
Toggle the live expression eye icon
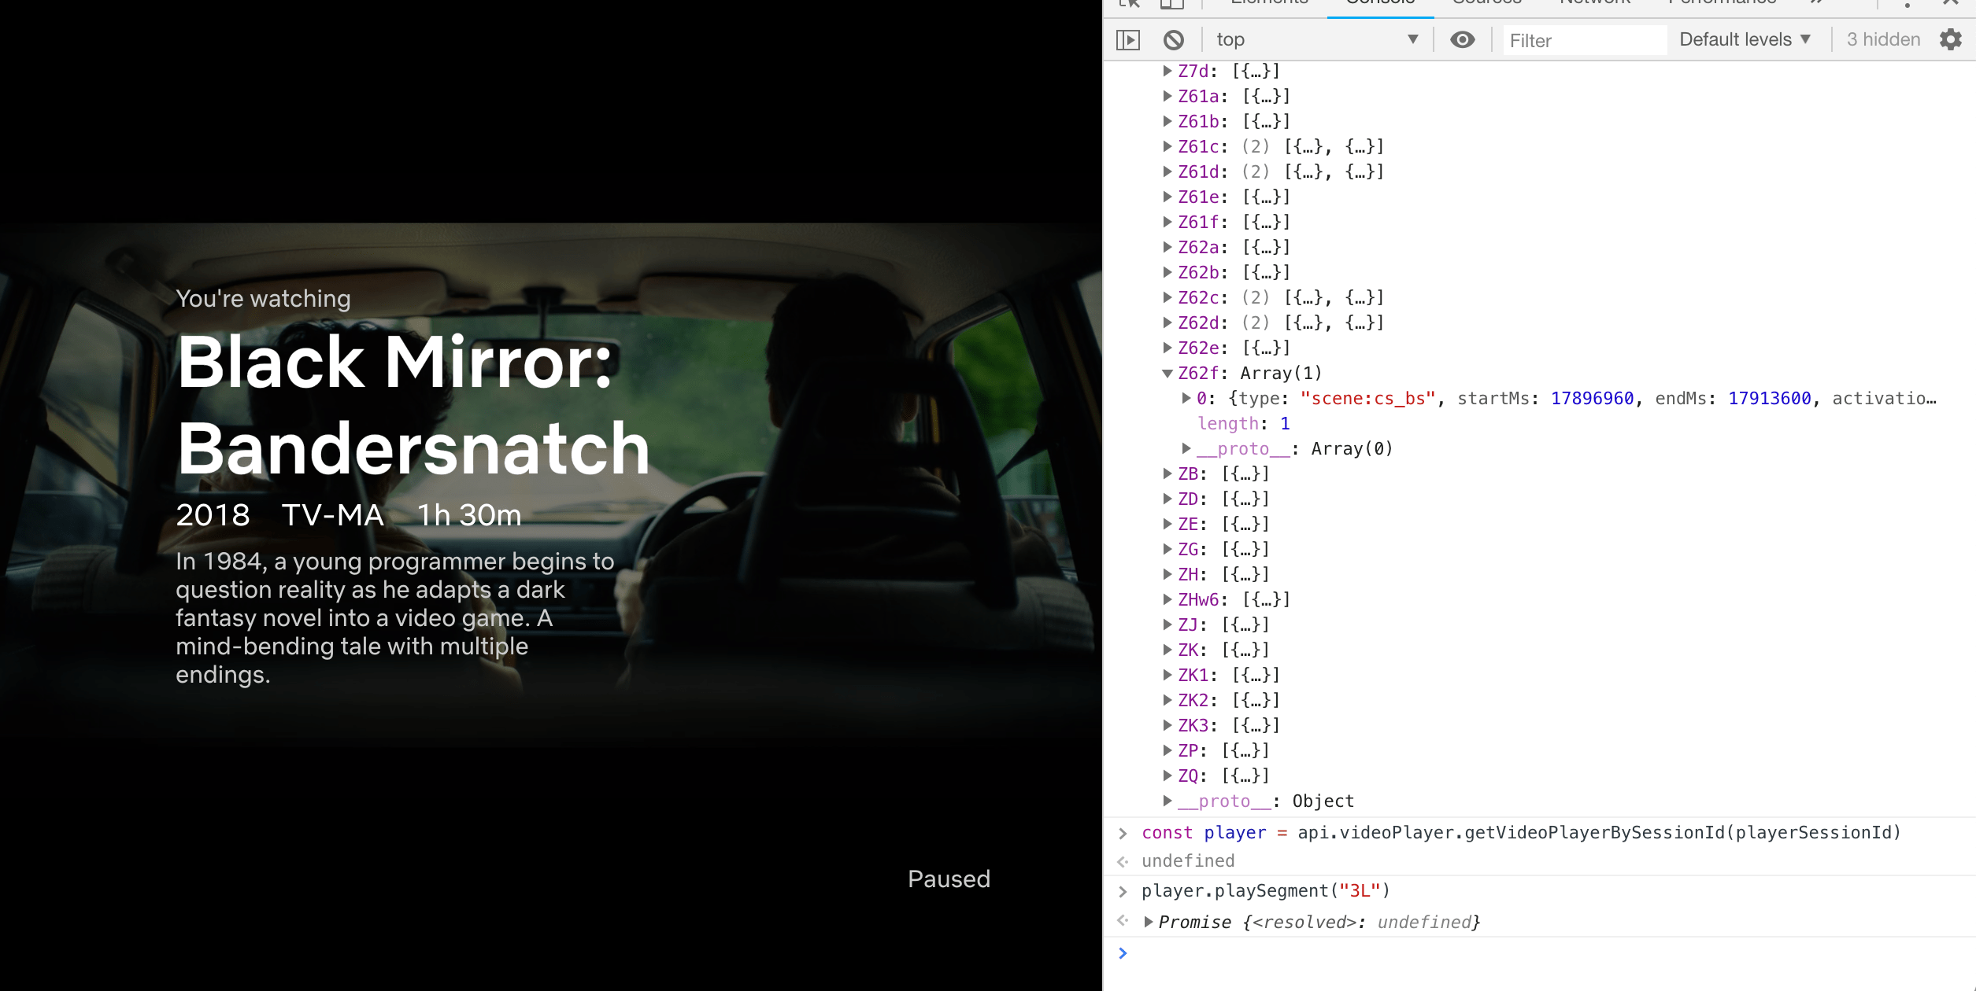[1463, 39]
